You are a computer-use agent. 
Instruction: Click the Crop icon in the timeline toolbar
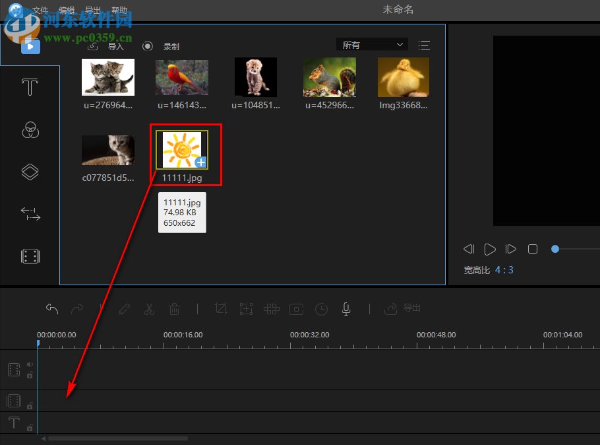click(221, 309)
